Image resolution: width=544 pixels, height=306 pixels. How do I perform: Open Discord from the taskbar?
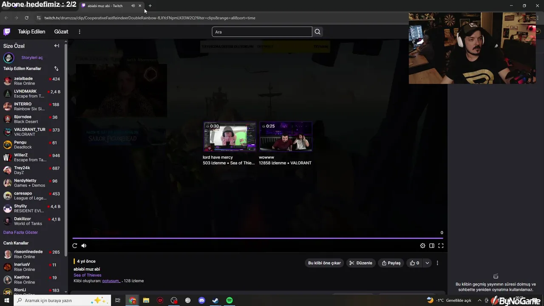(x=202, y=300)
